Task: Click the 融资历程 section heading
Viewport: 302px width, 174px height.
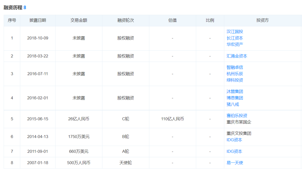Action: pos(13,8)
